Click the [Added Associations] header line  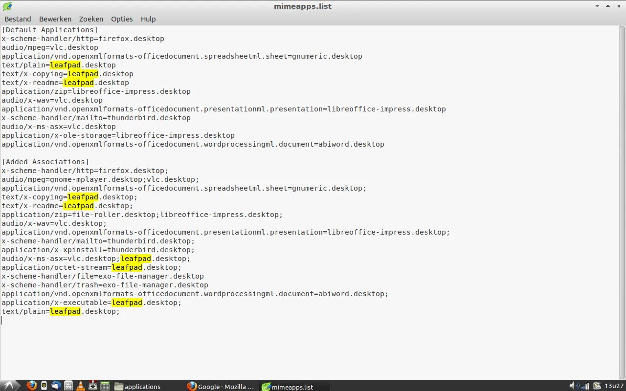tap(45, 162)
